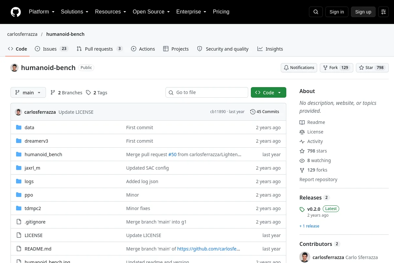Click the data folder icon
Image resolution: width=394 pixels, height=263 pixels.
pos(19,128)
